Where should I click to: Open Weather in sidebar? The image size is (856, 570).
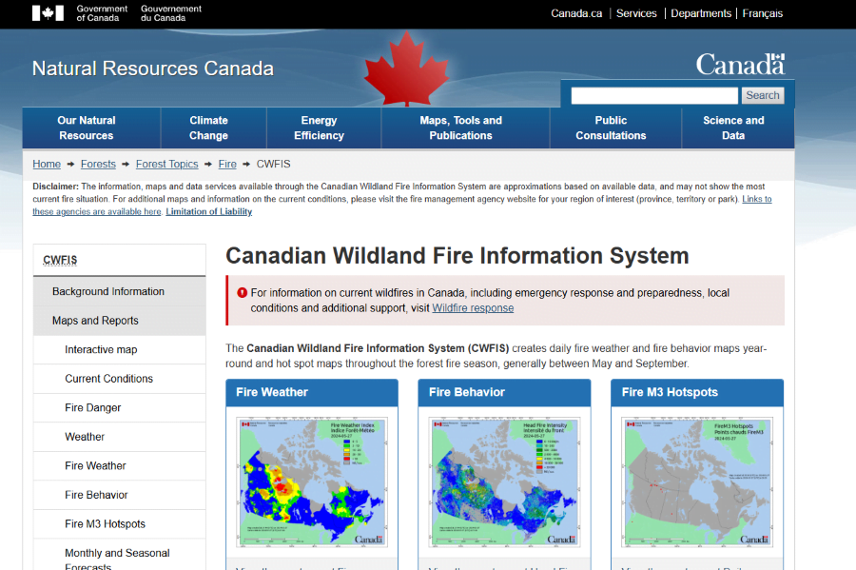120,437
